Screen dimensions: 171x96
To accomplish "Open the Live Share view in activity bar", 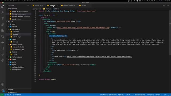I will [3, 60].
